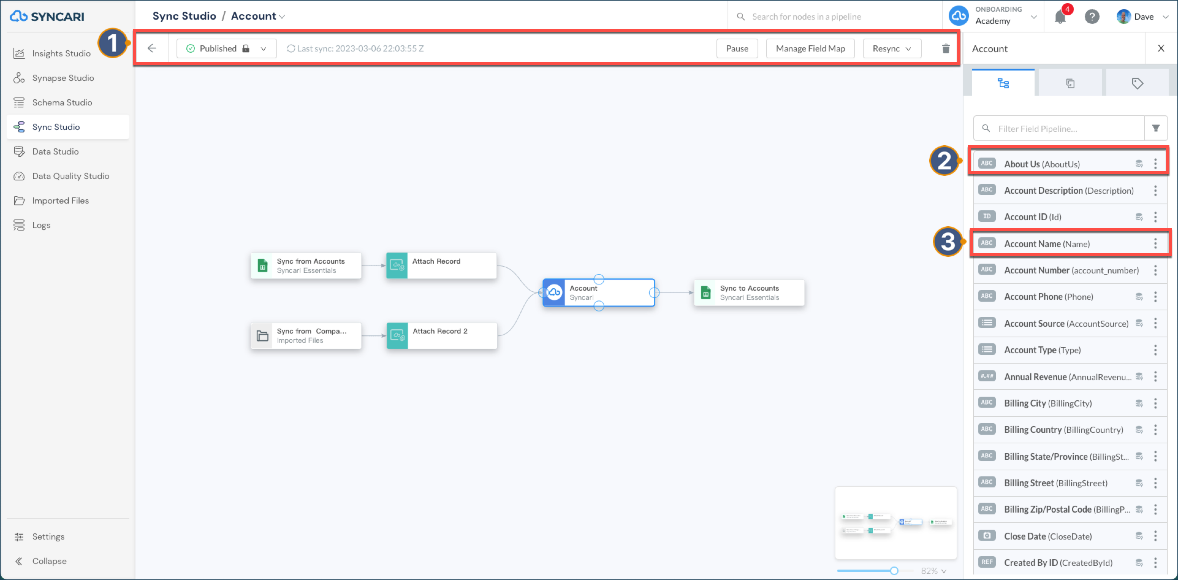Screen dimensions: 1178x580
Task: Open the Account breadcrumb dropdown
Action: tap(258, 16)
